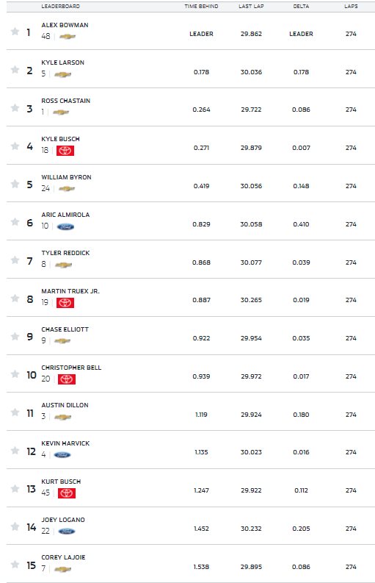The width and height of the screenshot is (375, 583).
Task: Click the Chevrolet logo next to Chase Elliott
Action: pos(62,340)
